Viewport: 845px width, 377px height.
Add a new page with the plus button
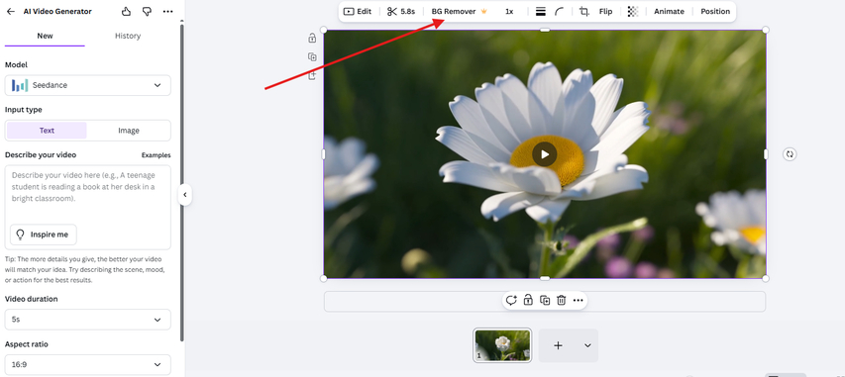(x=559, y=345)
